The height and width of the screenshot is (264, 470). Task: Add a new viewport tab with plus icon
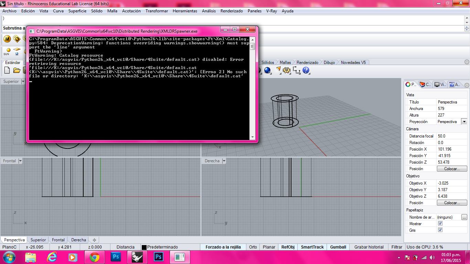coord(94,240)
